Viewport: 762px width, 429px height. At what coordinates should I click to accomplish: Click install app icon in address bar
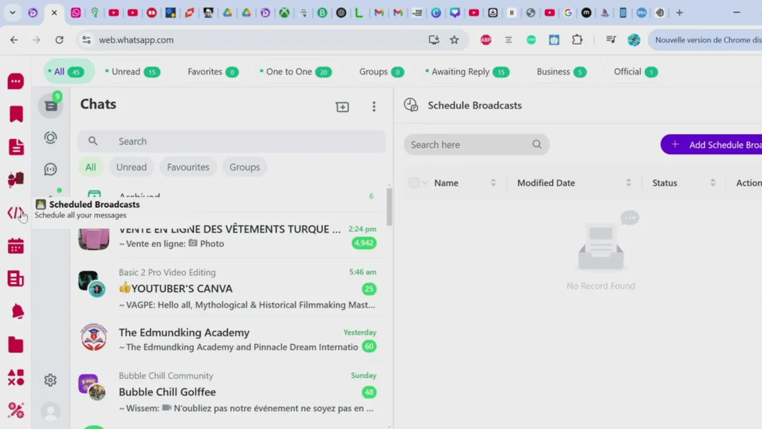pos(434,40)
